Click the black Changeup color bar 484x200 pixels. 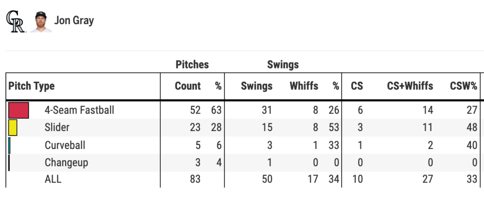point(9,163)
